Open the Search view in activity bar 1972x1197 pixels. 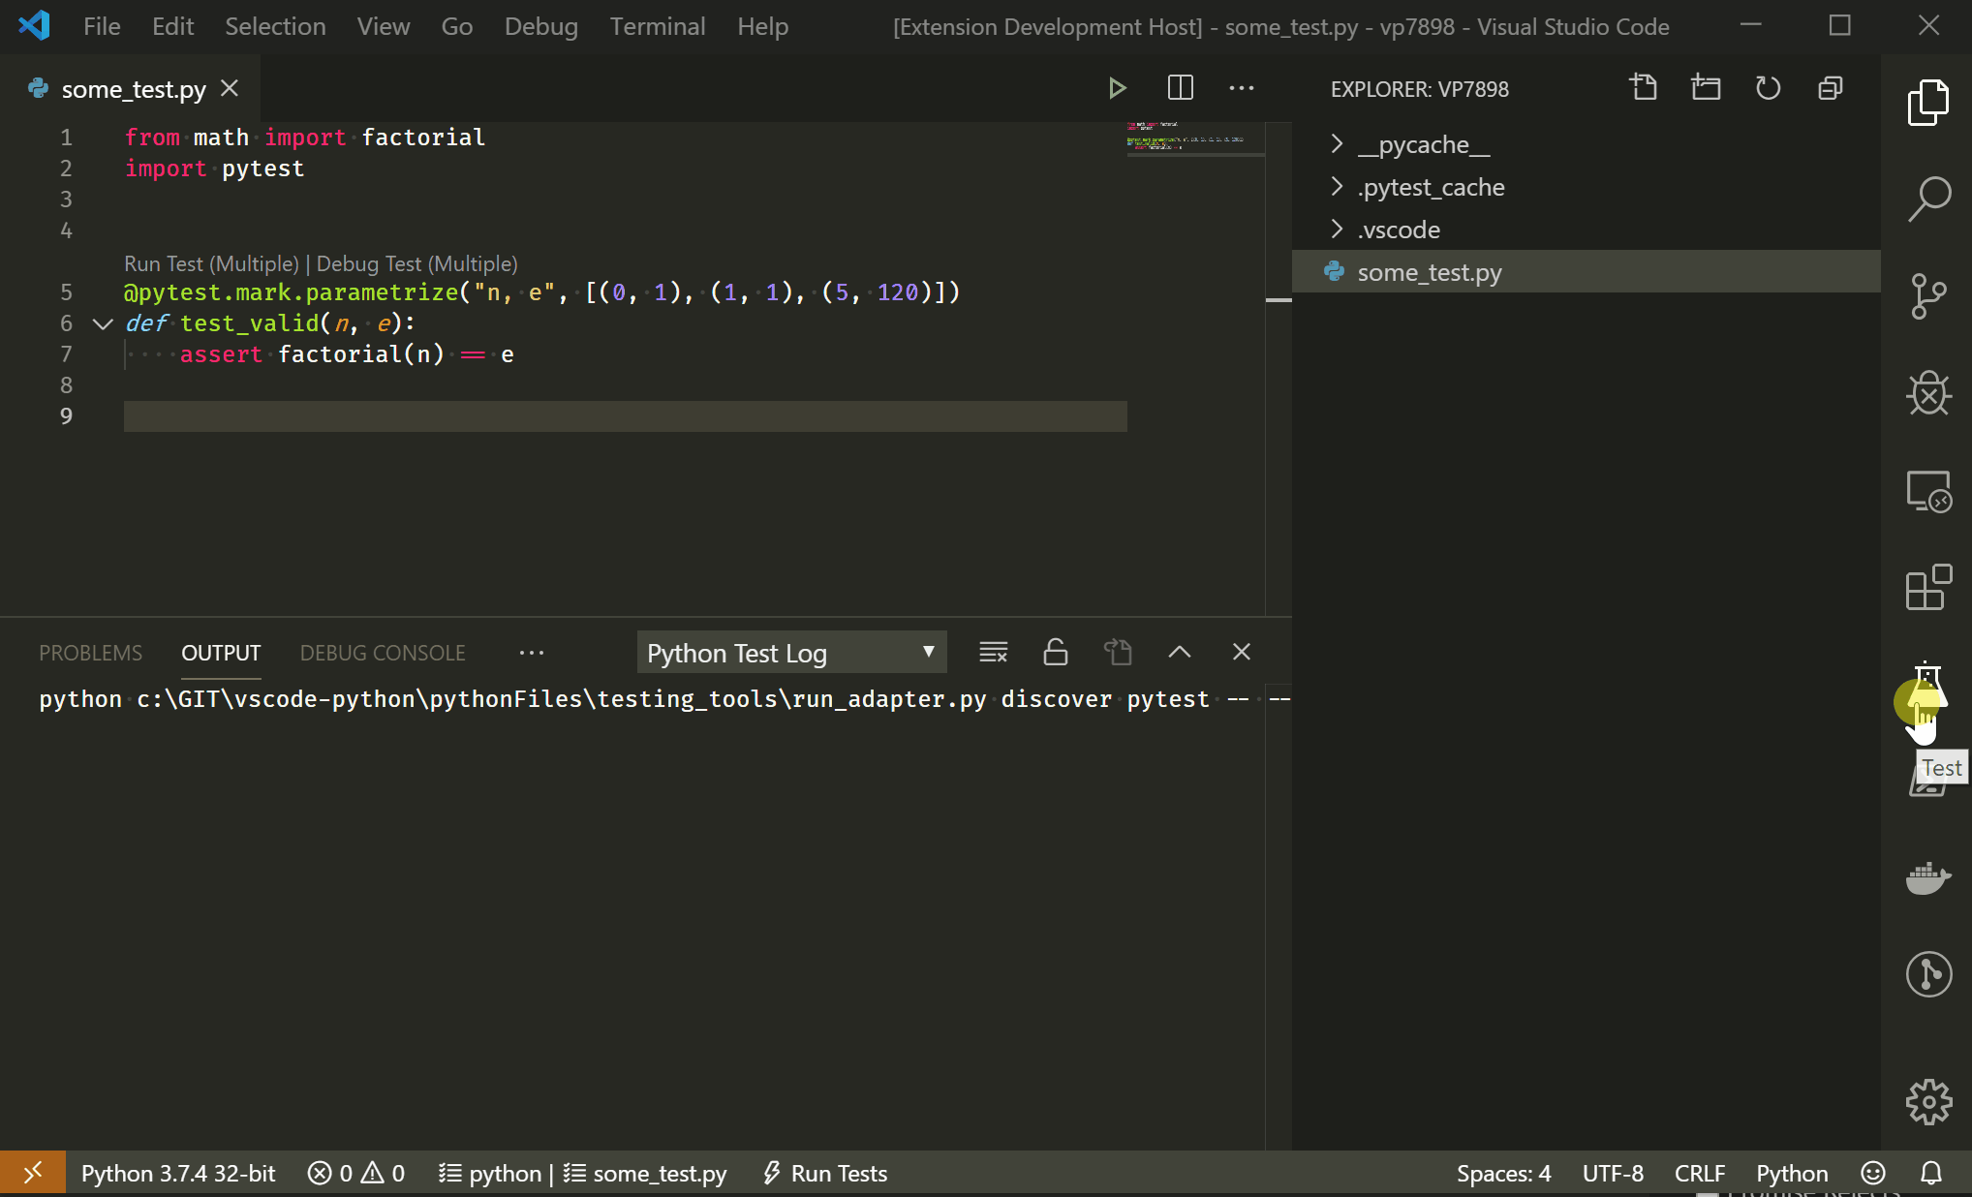[x=1927, y=199]
